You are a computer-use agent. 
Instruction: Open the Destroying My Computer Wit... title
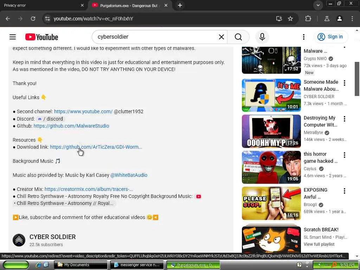pyautogui.click(x=321, y=121)
